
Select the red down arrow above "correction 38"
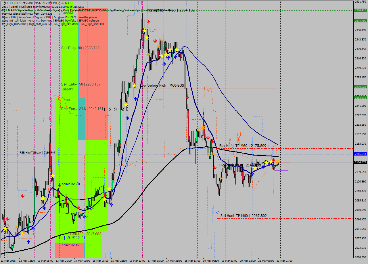coord(60,185)
